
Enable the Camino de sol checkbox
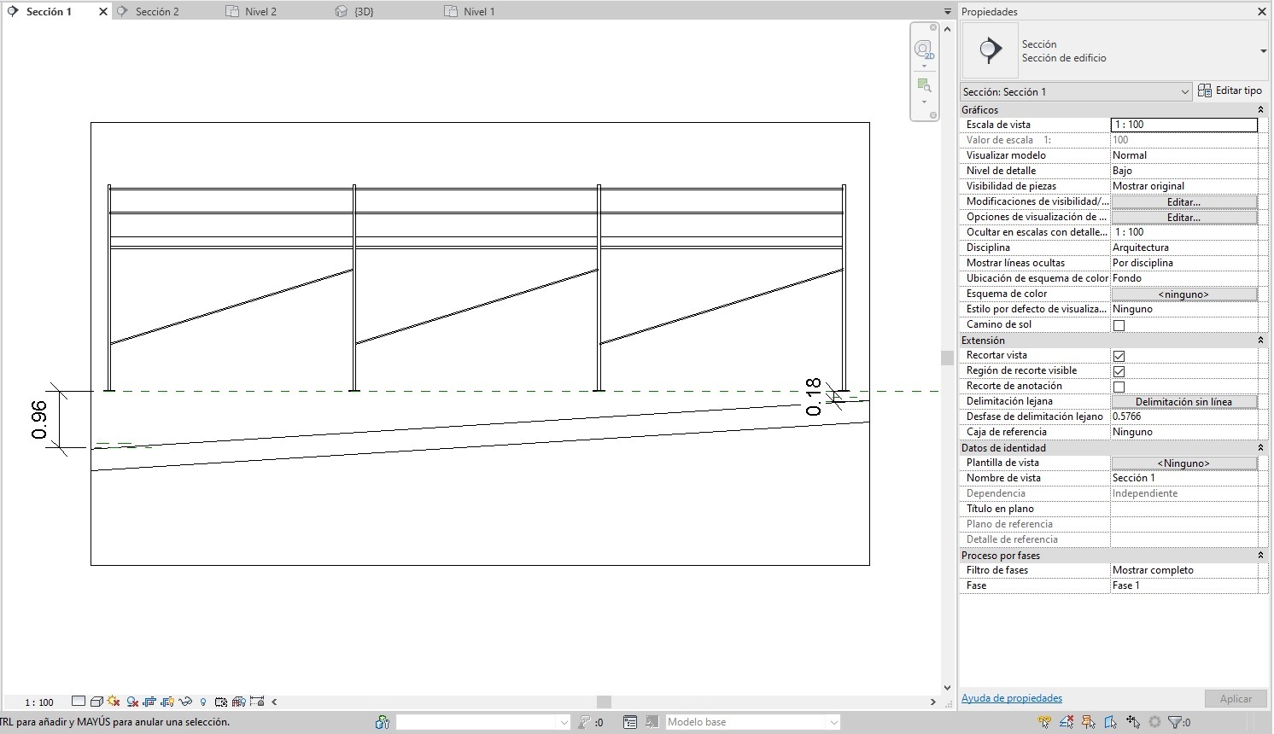pos(1119,325)
